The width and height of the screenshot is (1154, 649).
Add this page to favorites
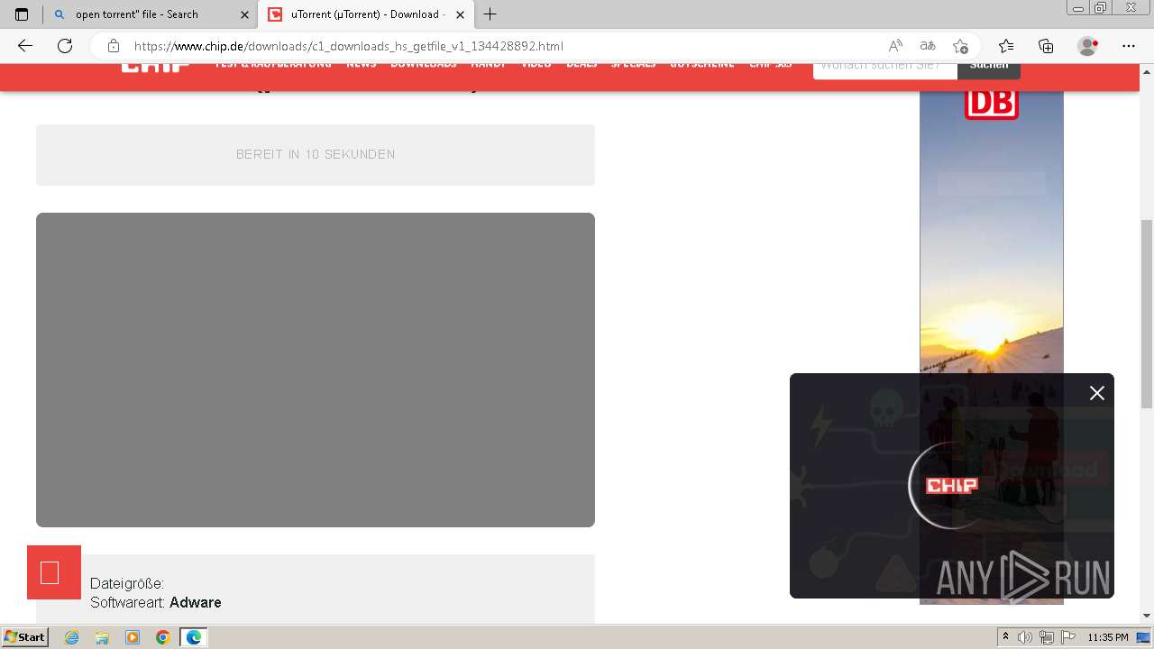960,46
